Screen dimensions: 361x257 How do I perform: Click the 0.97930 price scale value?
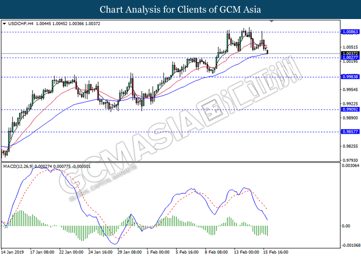click(x=350, y=160)
